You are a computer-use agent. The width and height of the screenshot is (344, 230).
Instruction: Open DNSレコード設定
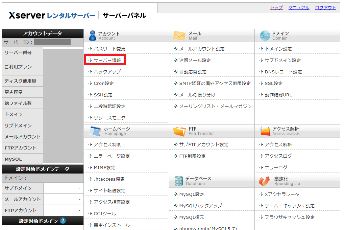coord(283,72)
